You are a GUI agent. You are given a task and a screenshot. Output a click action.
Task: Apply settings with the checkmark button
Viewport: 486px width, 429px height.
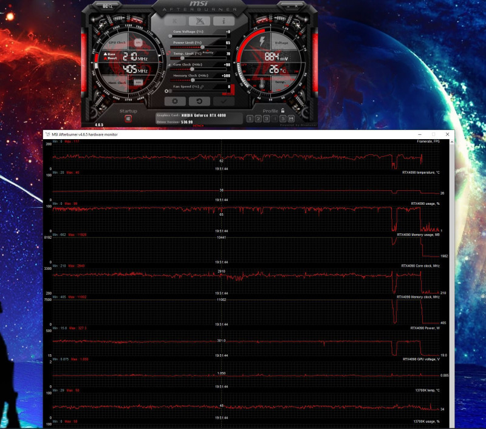pos(224,101)
